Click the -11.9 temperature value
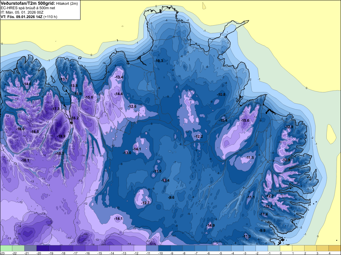The width and height of the screenshot is (341, 255). (x=78, y=94)
